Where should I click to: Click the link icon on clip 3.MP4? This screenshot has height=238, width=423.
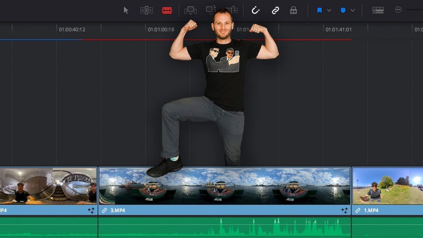coord(105,210)
